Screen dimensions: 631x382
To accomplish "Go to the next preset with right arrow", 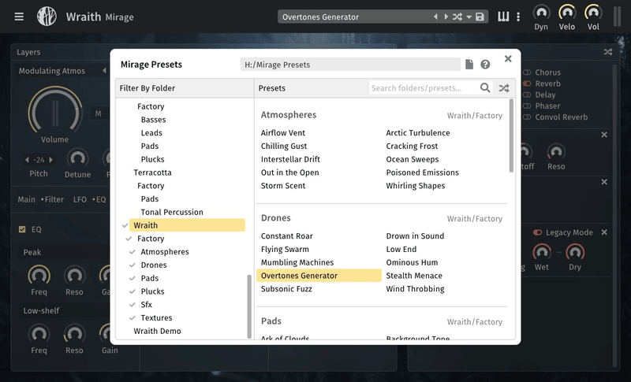I will 446,17.
